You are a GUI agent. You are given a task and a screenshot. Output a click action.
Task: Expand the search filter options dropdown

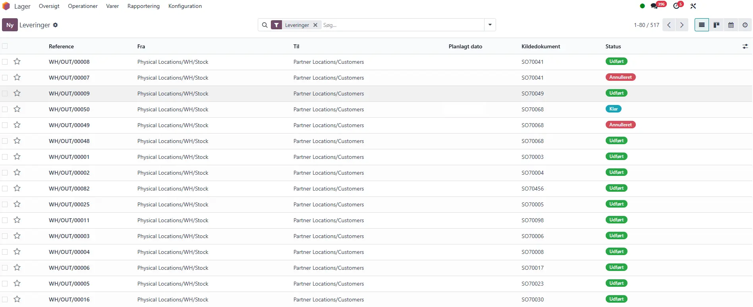point(490,25)
